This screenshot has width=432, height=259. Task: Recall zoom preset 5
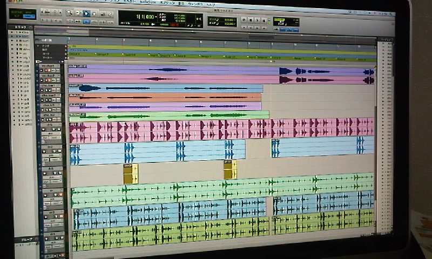60,21
